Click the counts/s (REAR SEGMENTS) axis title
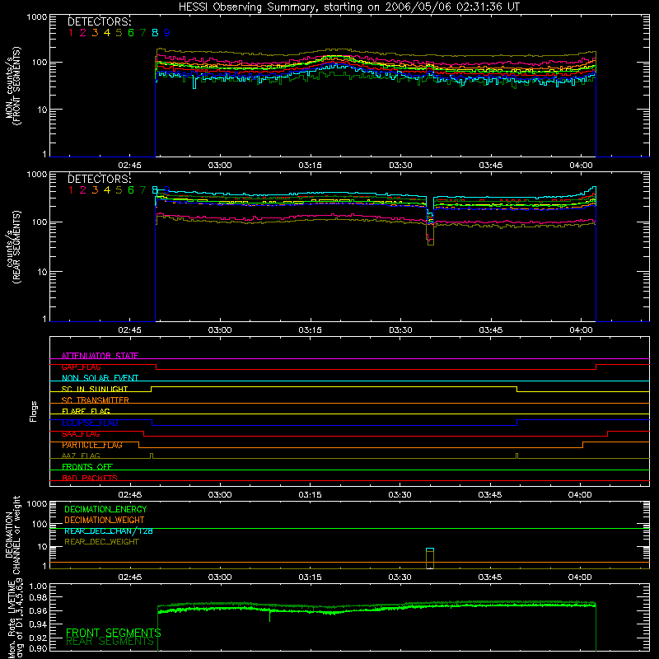This screenshot has height=659, width=659. 12,247
